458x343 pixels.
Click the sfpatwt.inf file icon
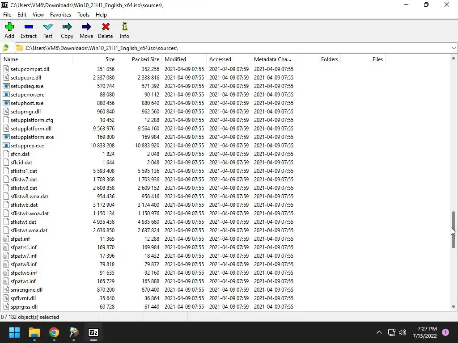click(x=6, y=281)
